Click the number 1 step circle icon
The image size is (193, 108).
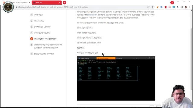coord(32,15)
